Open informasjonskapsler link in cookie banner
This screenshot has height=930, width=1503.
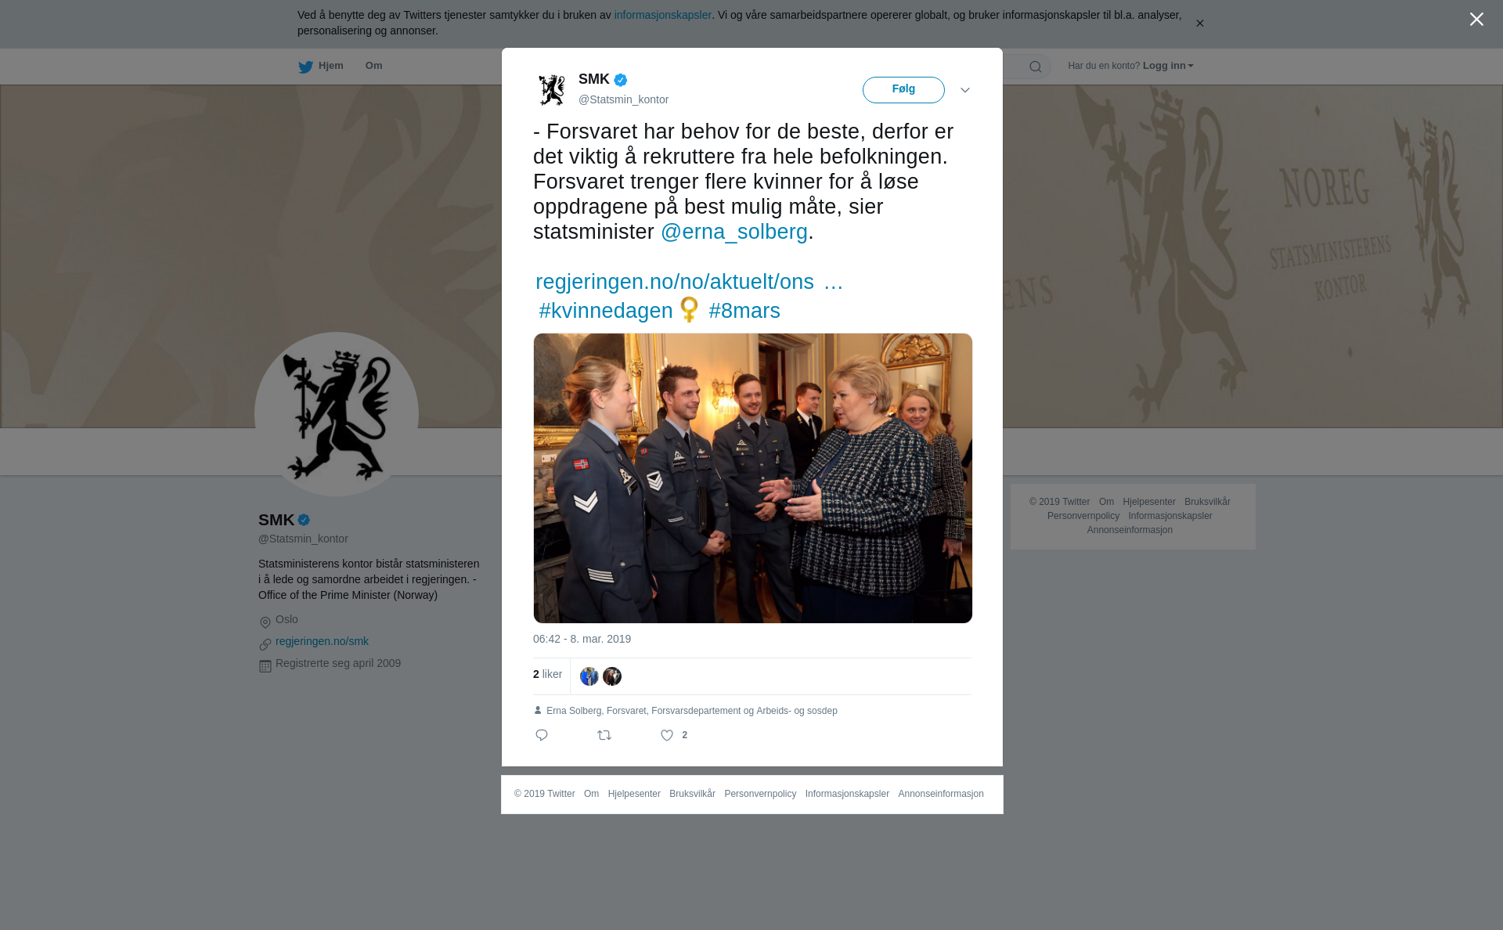coord(662,15)
